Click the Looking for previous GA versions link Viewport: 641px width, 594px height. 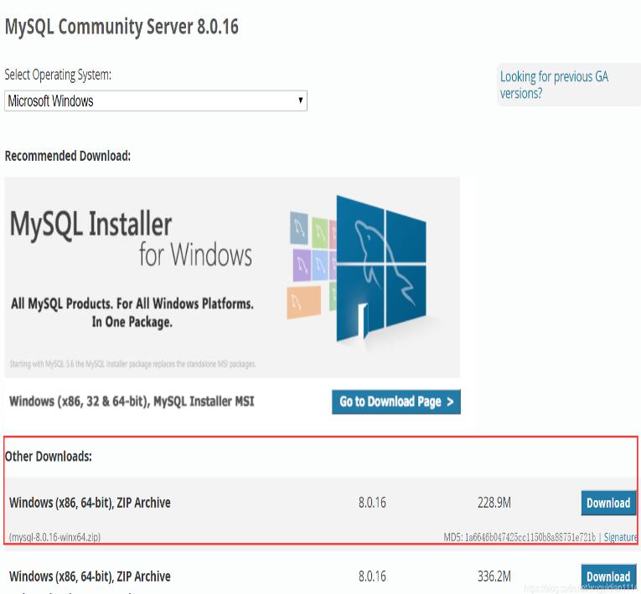point(554,85)
